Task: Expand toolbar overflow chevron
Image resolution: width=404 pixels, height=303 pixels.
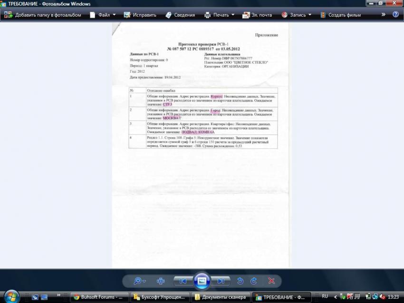Action: 383,15
